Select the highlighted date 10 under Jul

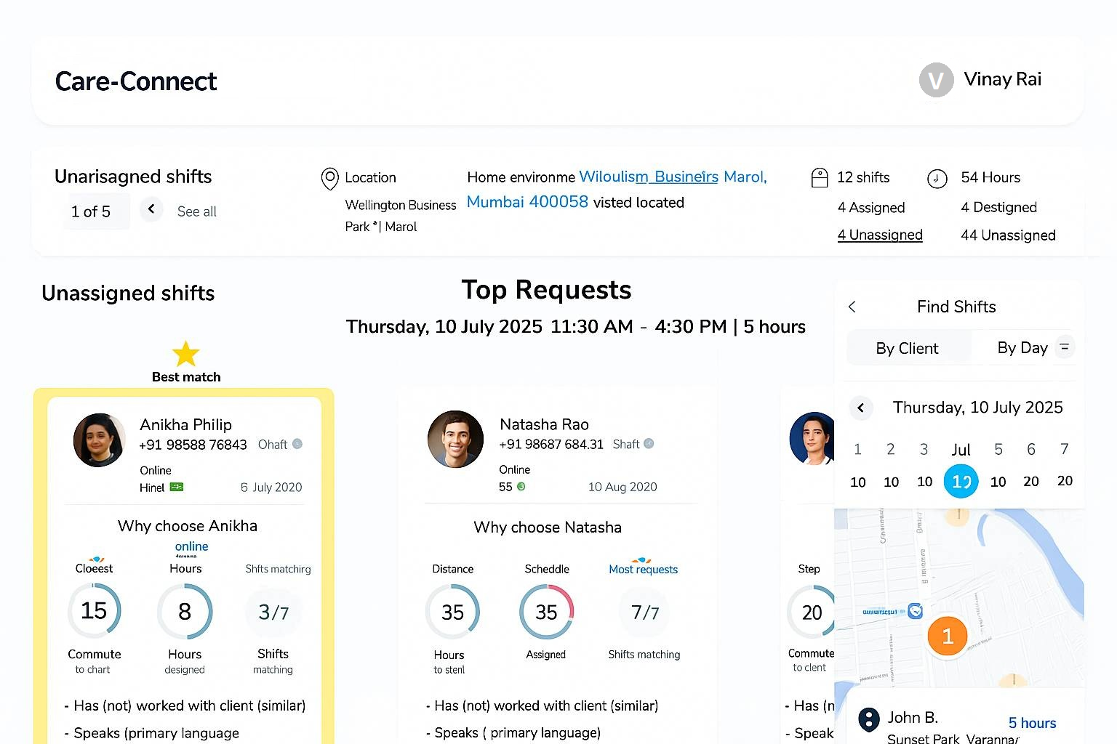(961, 481)
